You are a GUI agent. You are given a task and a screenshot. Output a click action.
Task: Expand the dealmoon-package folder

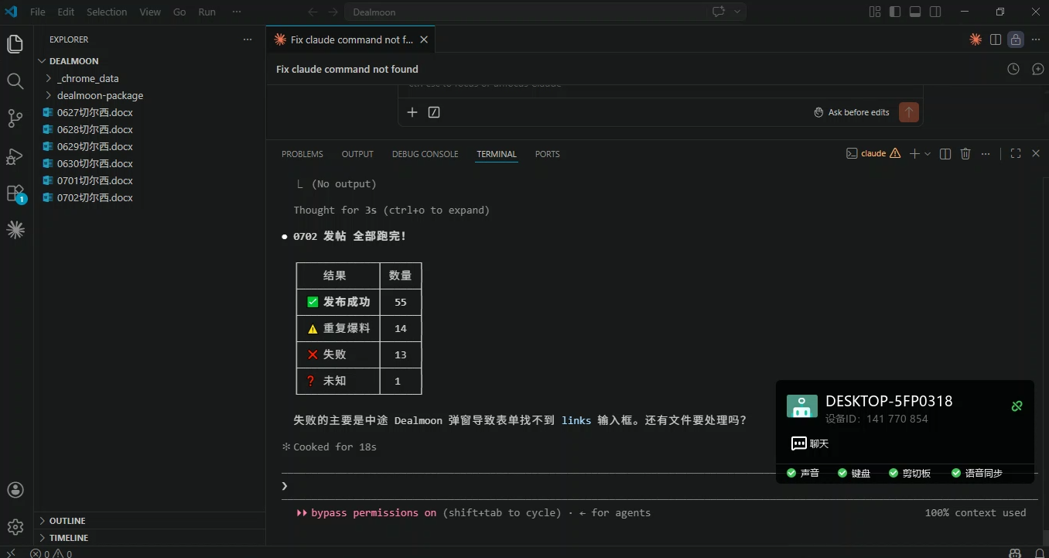coord(149,95)
